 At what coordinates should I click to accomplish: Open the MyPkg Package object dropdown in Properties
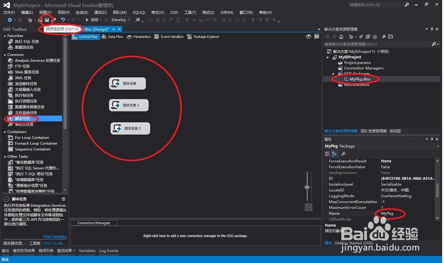point(438,146)
